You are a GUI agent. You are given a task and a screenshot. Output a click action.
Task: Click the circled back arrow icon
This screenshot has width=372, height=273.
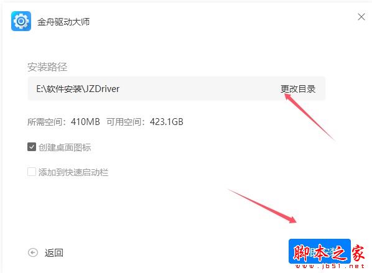click(x=33, y=252)
